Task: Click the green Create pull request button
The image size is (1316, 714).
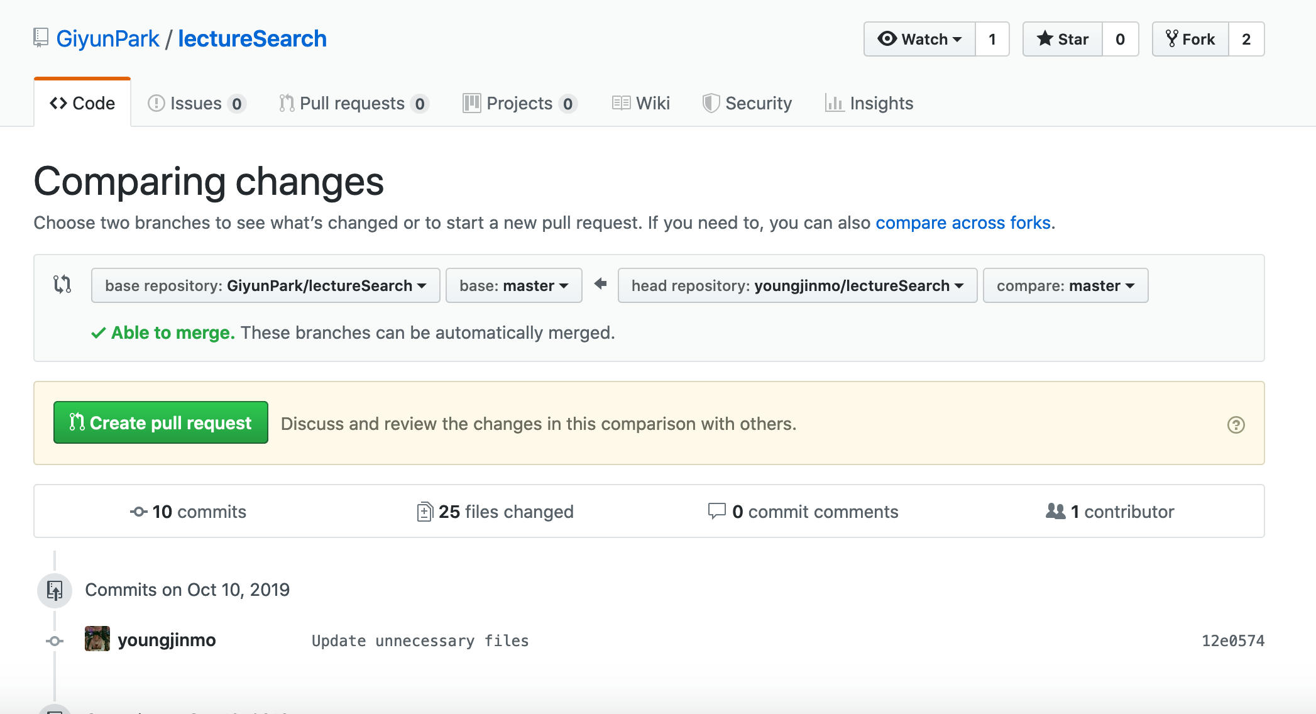Action: [161, 422]
